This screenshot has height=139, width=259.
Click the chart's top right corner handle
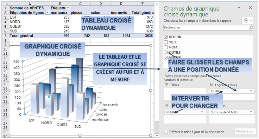tap(151, 45)
